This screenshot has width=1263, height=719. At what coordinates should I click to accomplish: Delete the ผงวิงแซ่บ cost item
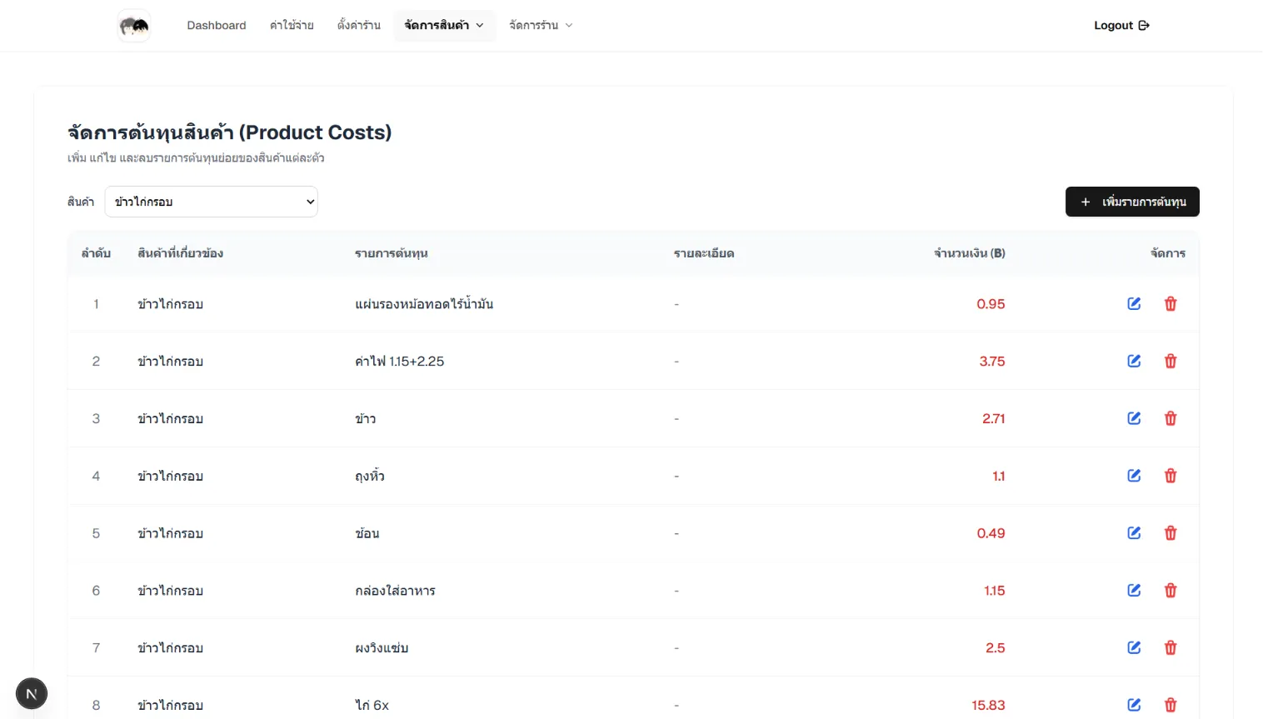pos(1171,647)
